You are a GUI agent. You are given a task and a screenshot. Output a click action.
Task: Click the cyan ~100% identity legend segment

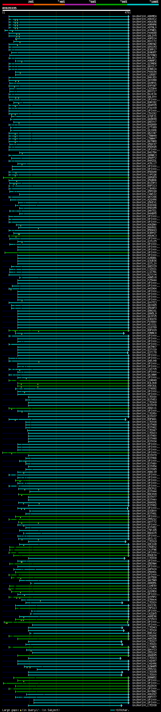(143, 5)
